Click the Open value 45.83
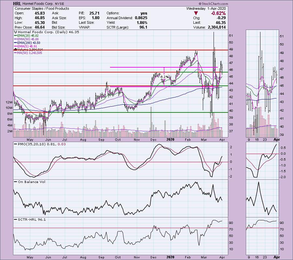Image resolution: width=293 pixels, height=260 pixels. [x=40, y=13]
